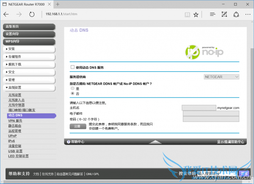
Task: Click the 搜索 button in the footer
Action: (244, 174)
